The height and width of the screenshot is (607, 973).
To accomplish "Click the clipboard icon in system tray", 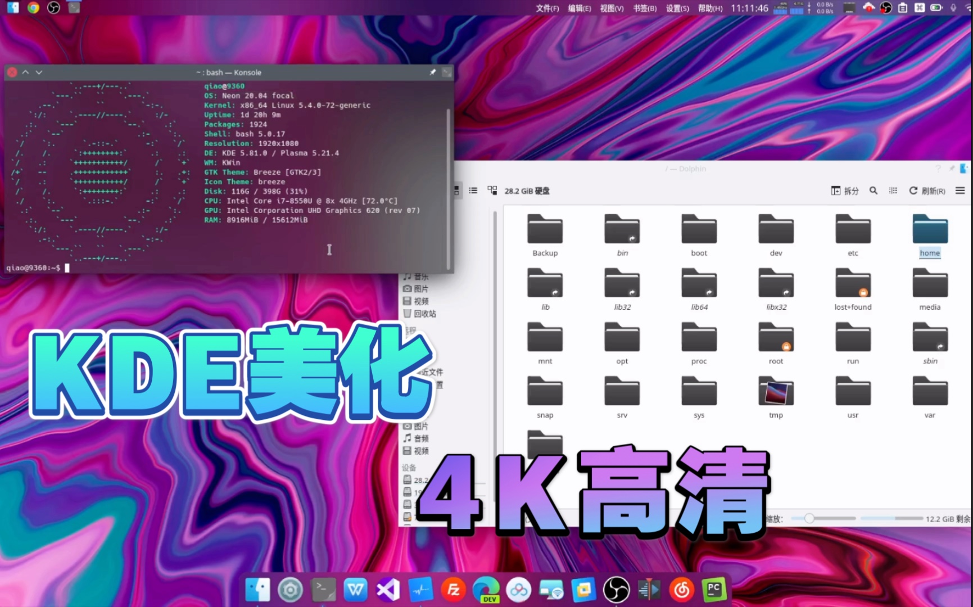I will 903,8.
